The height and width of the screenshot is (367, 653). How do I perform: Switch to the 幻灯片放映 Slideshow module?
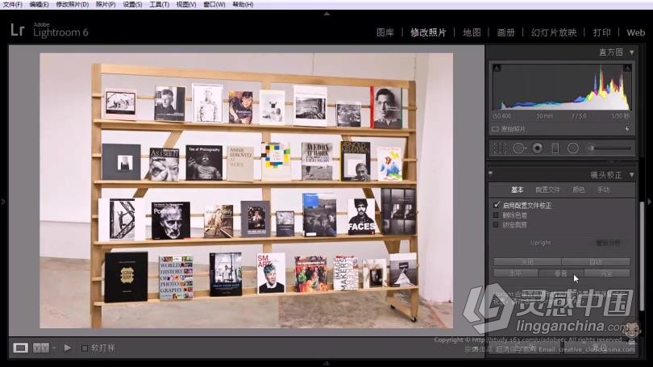pos(554,32)
